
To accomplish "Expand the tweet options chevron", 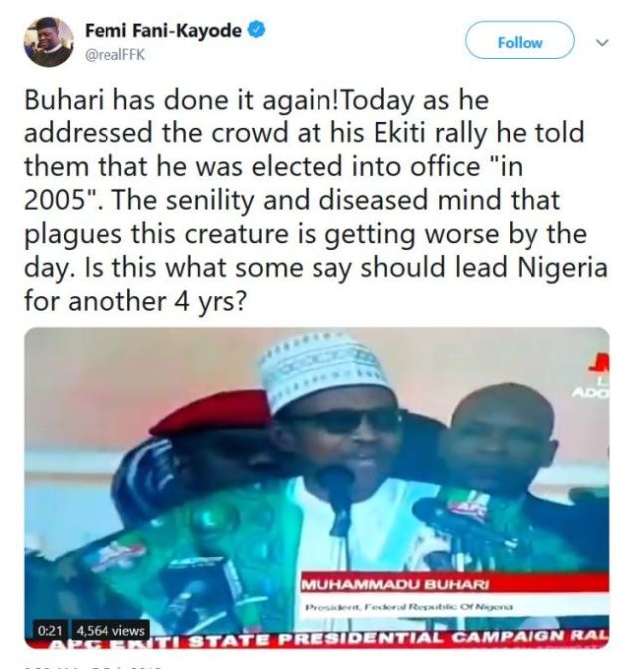I will point(601,43).
